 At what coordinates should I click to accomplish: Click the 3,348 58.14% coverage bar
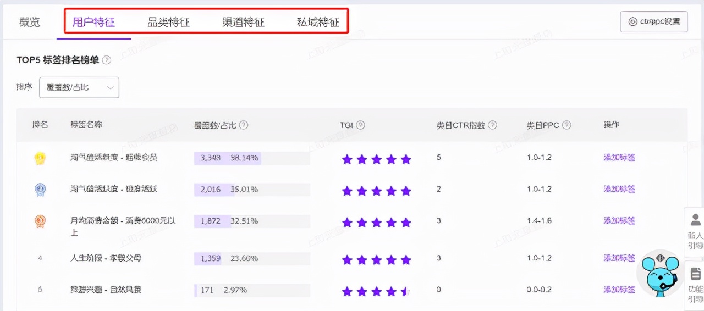[252, 158]
